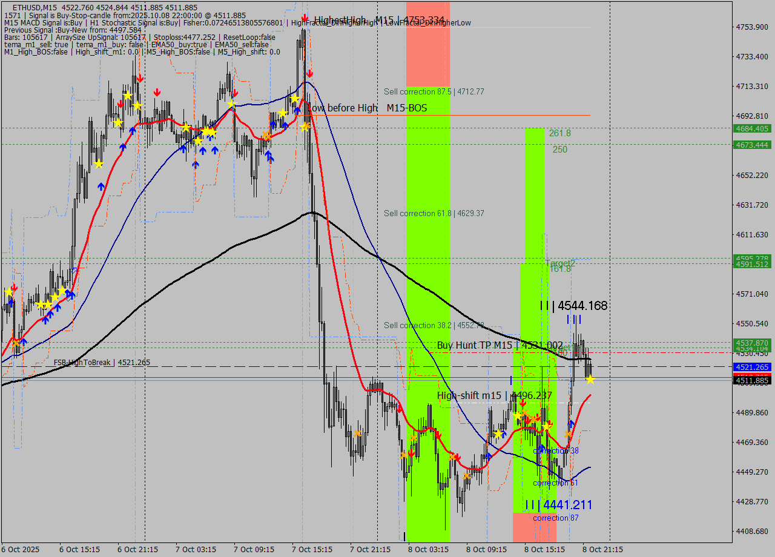This screenshot has height=557, width=775.
Task: Click the red down arrow near 7 Oct 09:15 high
Action: [x=235, y=93]
